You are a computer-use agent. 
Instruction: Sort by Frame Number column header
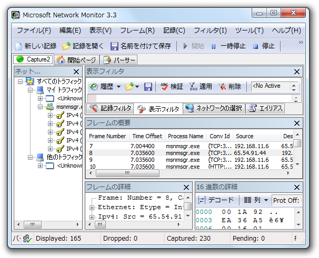click(x=107, y=136)
